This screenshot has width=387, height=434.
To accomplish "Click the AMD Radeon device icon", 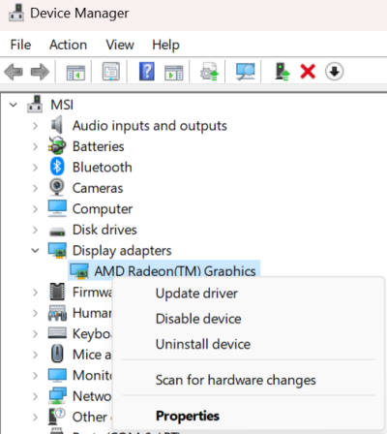I will 79,271.
